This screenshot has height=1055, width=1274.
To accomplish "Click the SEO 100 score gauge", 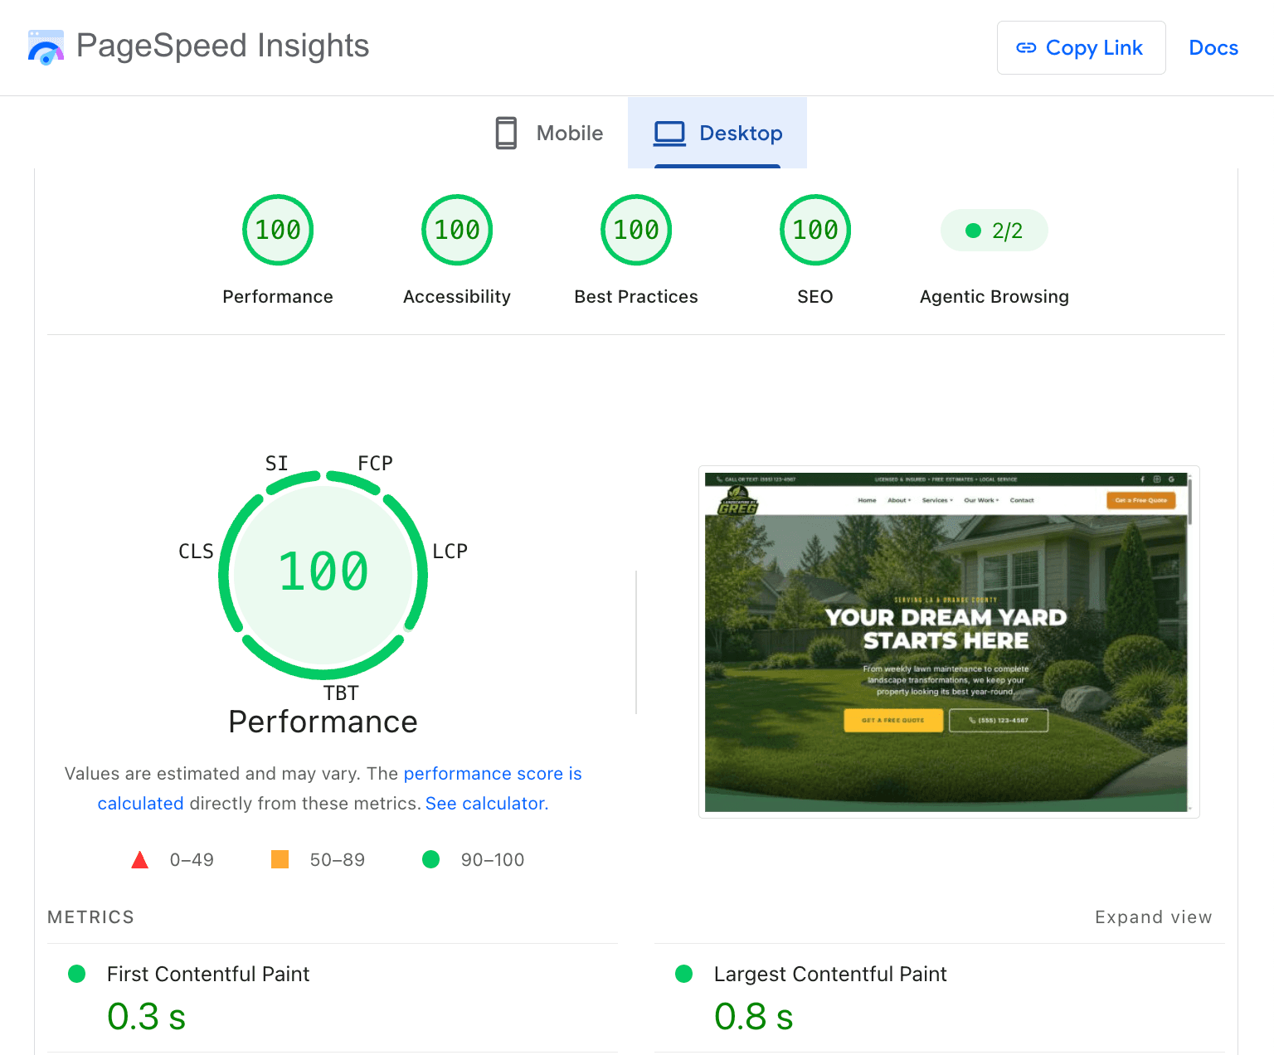I will (x=815, y=230).
